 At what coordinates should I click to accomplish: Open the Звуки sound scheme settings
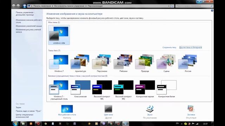point(150,112)
